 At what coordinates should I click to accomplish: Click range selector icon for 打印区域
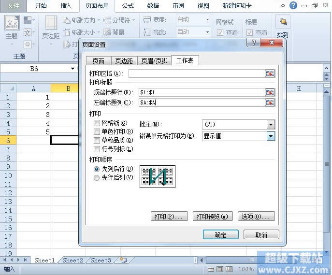tap(270, 73)
